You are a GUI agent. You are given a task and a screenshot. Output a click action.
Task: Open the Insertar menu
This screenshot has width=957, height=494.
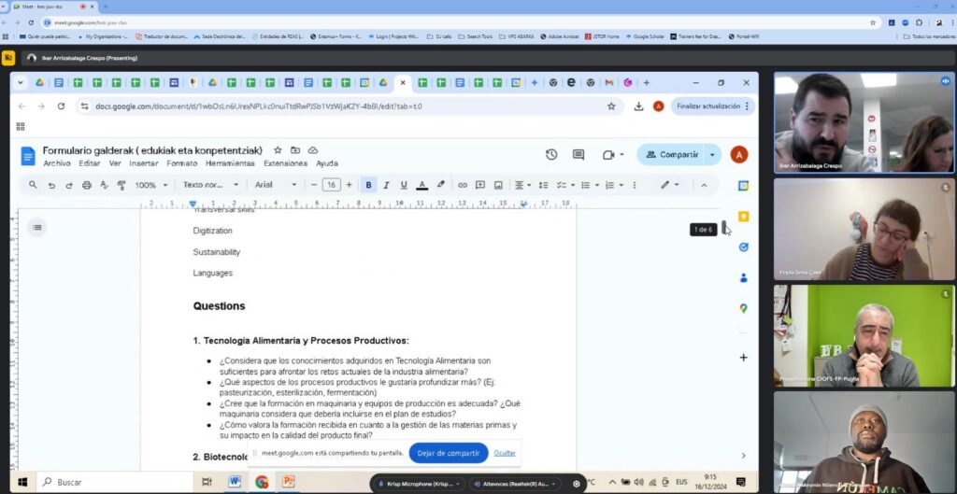tap(144, 163)
